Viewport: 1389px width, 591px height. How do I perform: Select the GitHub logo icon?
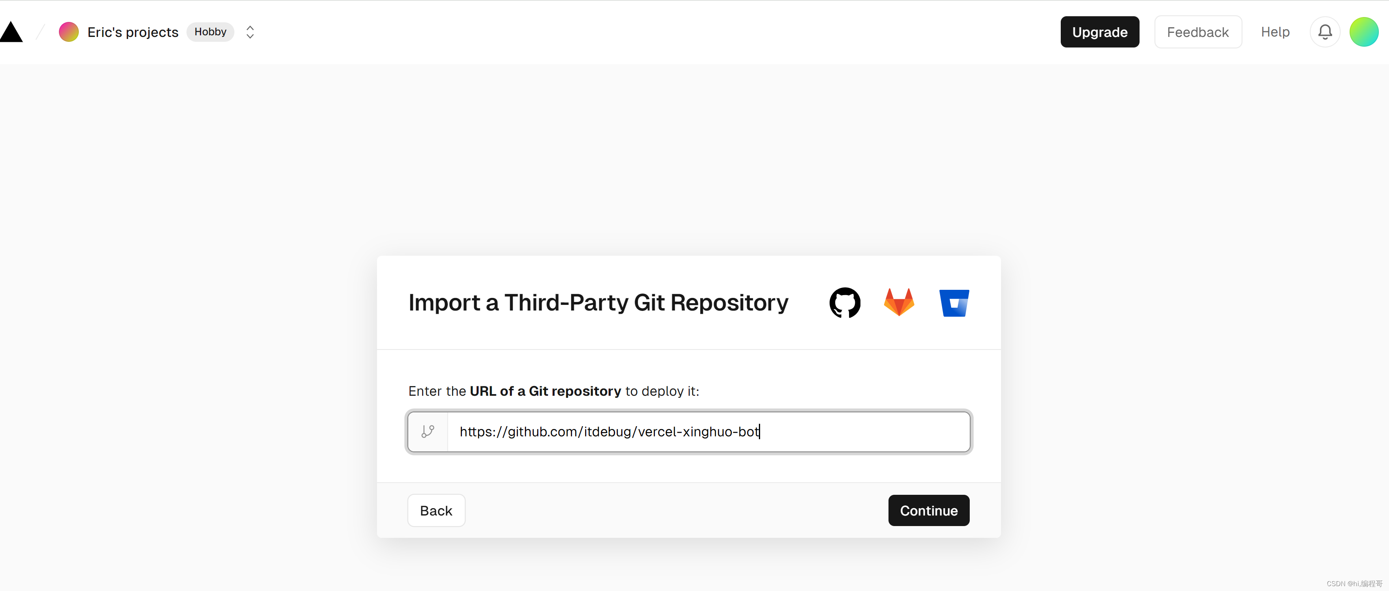tap(845, 303)
